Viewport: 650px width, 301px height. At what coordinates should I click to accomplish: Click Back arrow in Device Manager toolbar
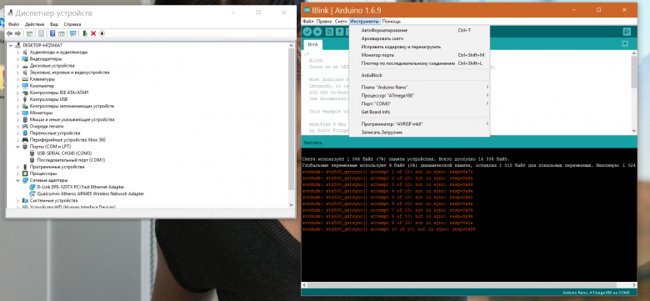click(9, 33)
